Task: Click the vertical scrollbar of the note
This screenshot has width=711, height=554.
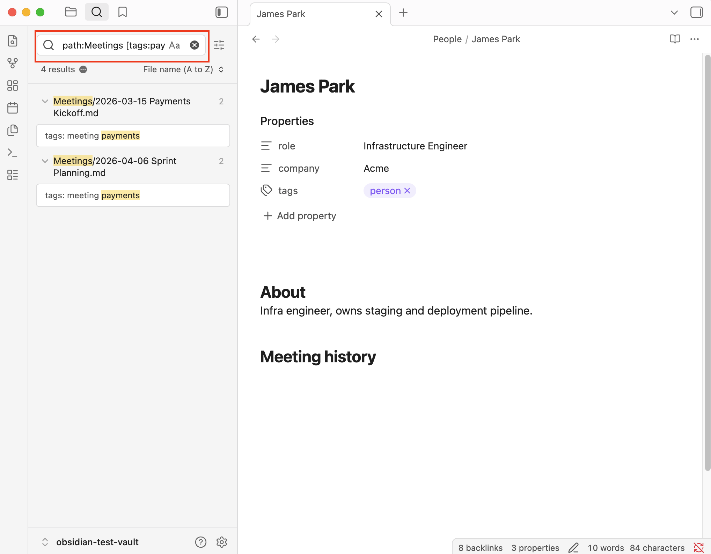Action: [707, 262]
